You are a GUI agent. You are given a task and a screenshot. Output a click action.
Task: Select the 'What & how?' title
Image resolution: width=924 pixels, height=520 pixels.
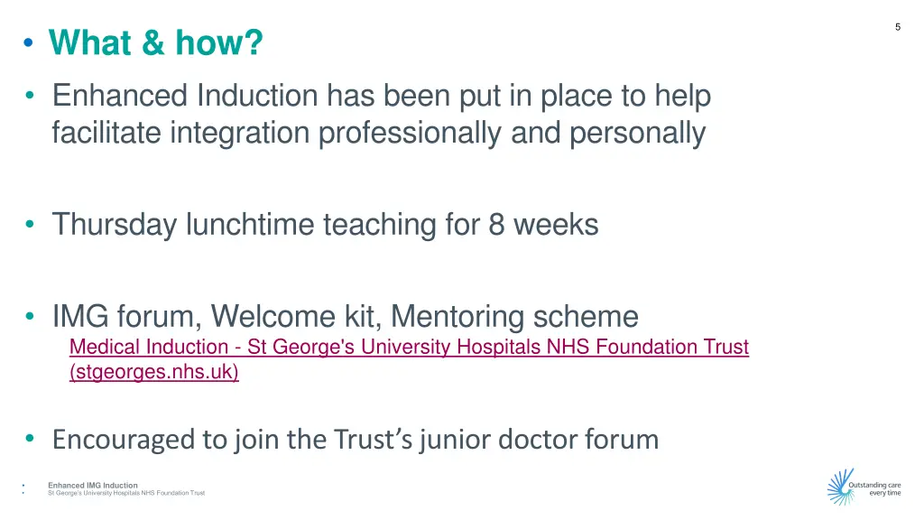(155, 42)
